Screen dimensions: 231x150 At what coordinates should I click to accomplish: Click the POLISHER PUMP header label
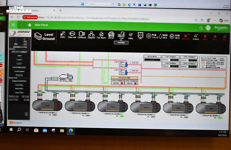click(x=124, y=78)
